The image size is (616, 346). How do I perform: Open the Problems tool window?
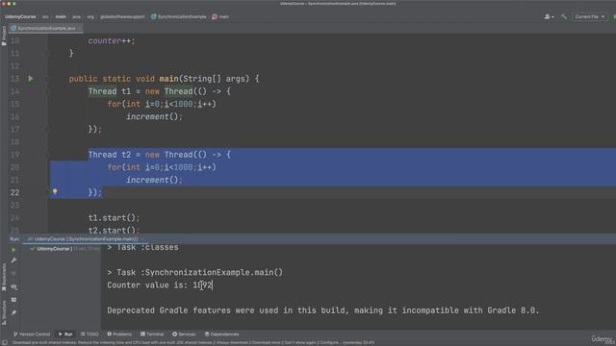(x=119, y=334)
